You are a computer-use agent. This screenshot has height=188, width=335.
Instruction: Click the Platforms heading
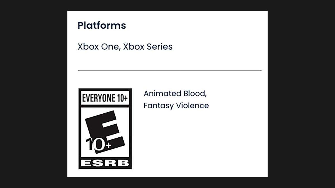point(102,25)
